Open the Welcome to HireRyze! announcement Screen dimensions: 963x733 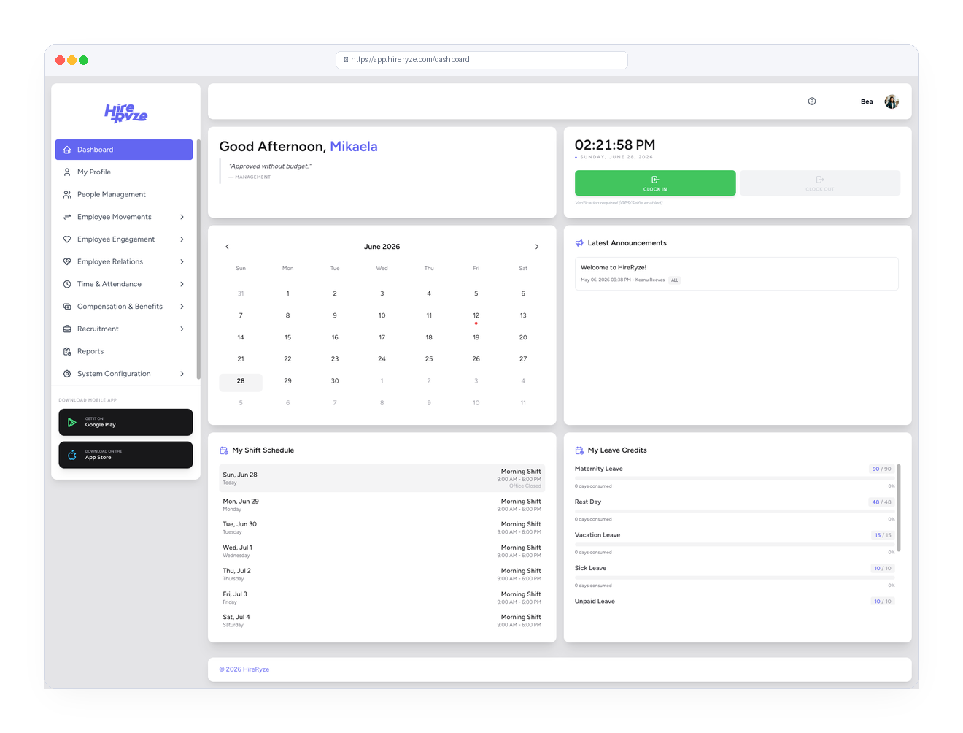point(737,274)
